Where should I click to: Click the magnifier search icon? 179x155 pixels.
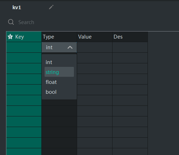pos(11,22)
